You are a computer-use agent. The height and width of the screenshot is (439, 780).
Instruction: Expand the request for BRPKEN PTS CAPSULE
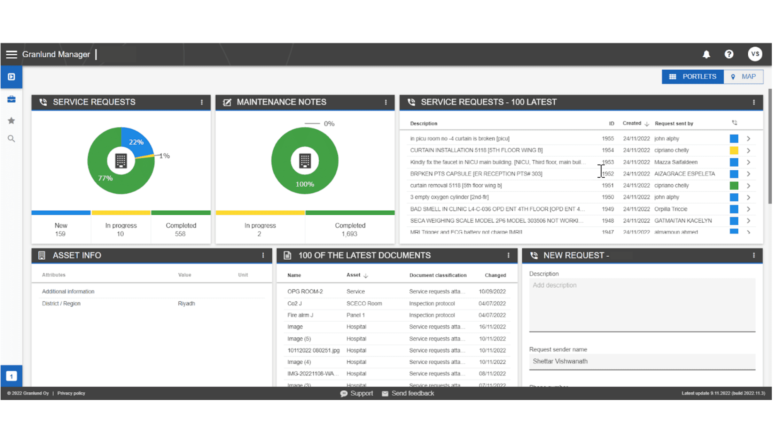(x=748, y=174)
